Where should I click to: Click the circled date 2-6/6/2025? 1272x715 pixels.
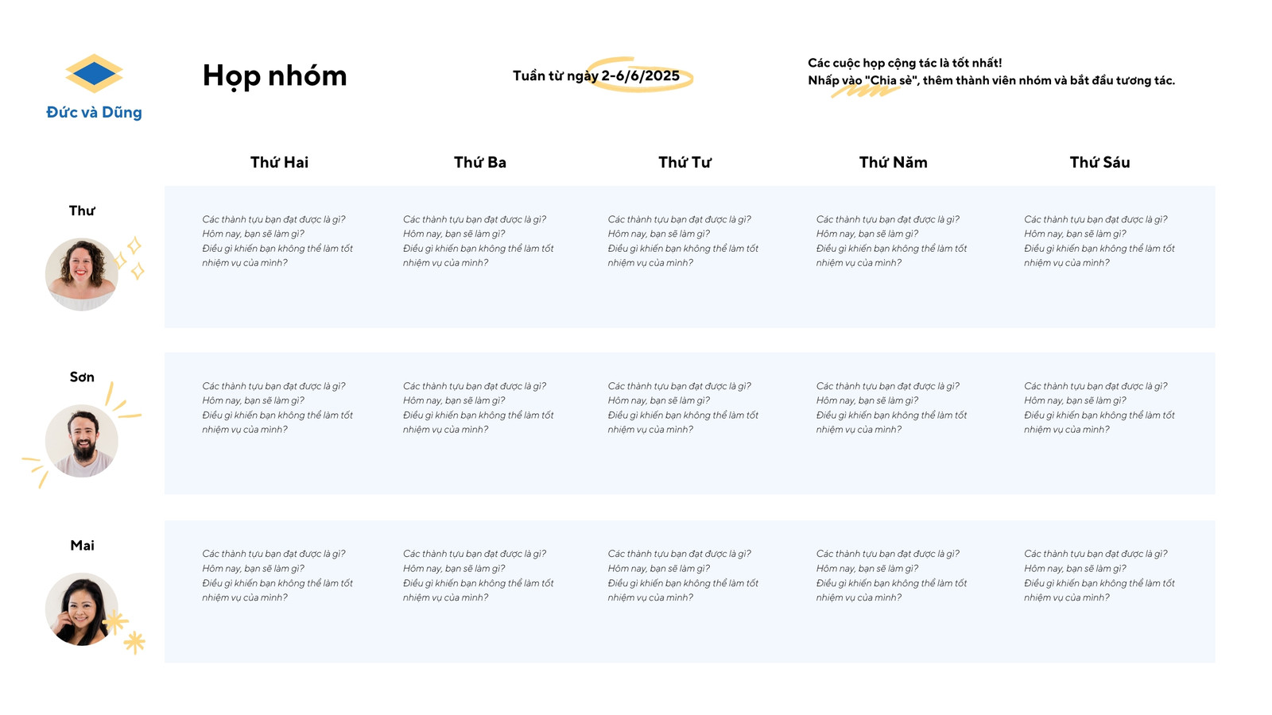[x=640, y=75]
